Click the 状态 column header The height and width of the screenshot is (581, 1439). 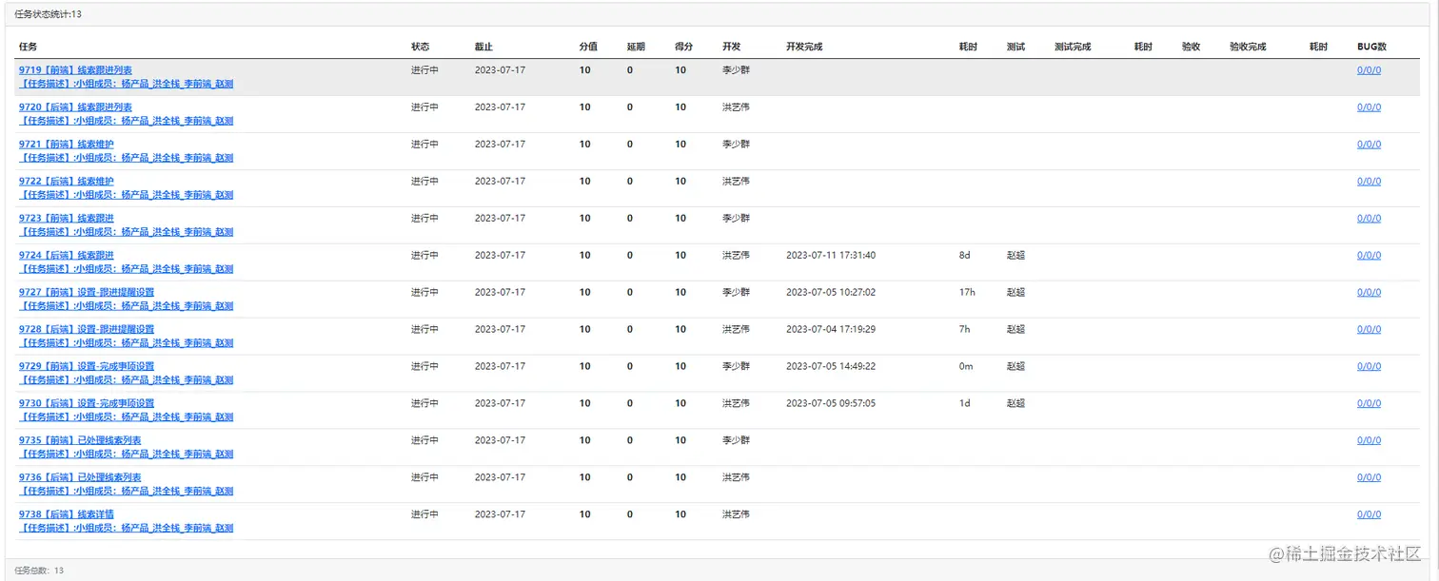click(420, 47)
